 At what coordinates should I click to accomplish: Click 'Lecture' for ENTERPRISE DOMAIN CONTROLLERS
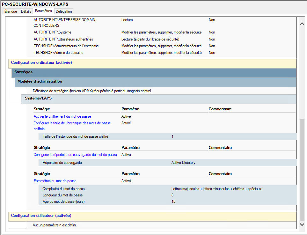[x=127, y=20]
